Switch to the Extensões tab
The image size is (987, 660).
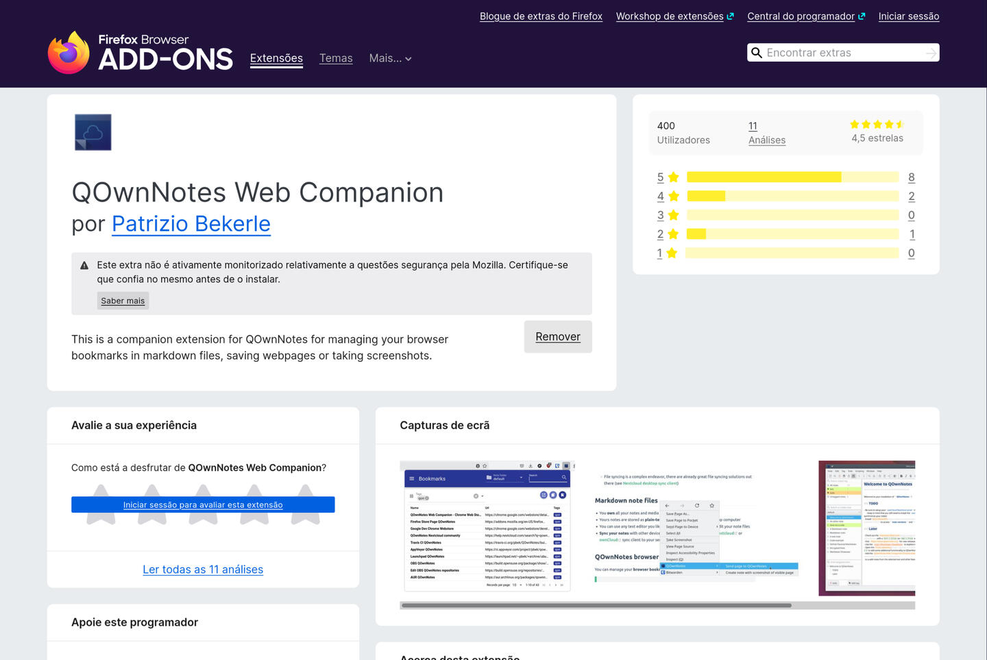click(x=276, y=58)
